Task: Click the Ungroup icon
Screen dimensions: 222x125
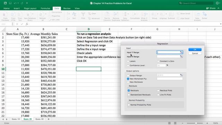Action: pos(162,15)
